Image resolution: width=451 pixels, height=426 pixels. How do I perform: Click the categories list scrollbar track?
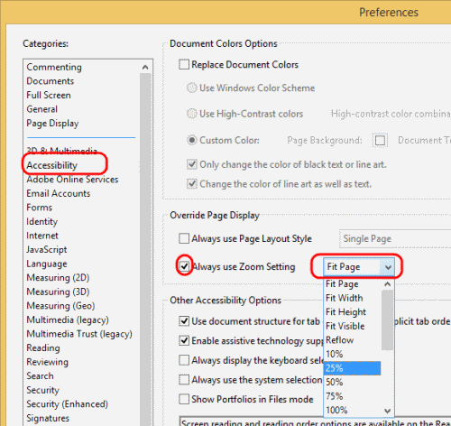pos(145,241)
